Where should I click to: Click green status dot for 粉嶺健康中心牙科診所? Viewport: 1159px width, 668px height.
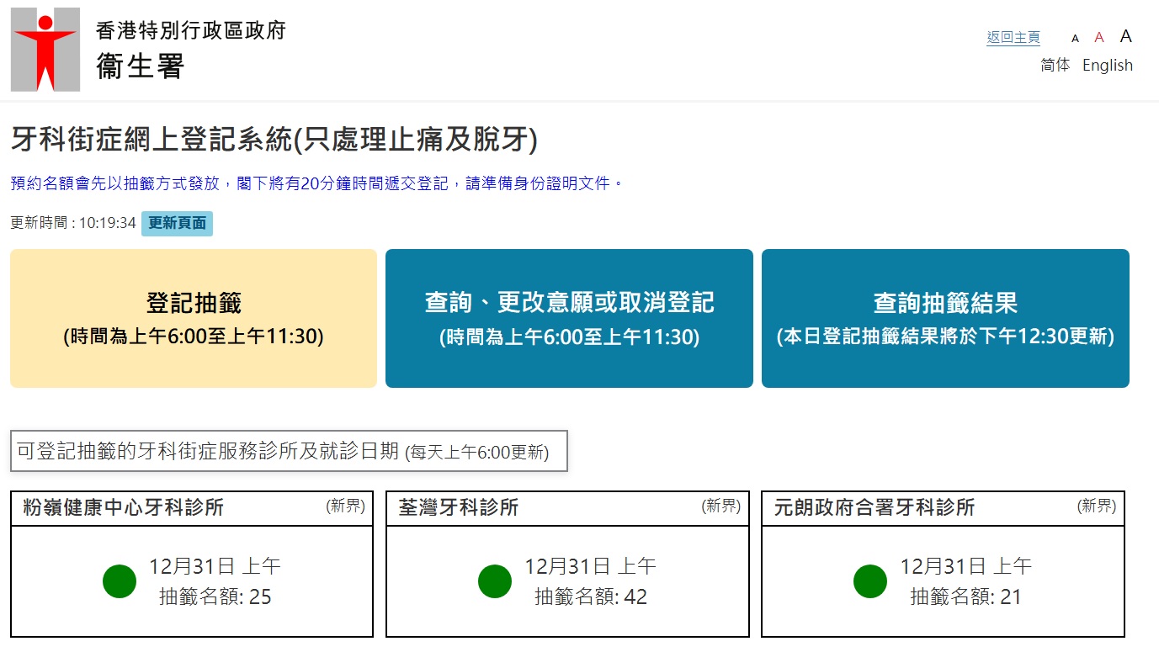(120, 581)
